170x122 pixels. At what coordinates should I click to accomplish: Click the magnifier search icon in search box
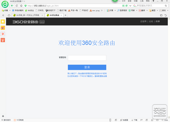click(166, 6)
